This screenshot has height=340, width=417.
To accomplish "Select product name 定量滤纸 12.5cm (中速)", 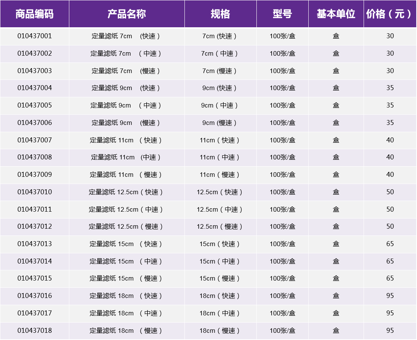I will [x=126, y=209].
